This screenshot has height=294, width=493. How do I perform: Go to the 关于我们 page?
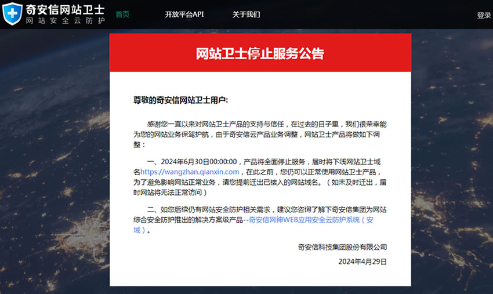click(x=246, y=14)
